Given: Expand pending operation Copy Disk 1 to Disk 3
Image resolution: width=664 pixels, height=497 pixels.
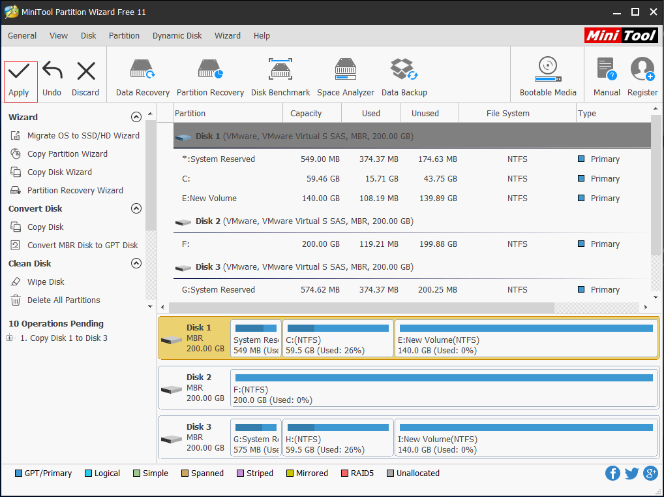Looking at the screenshot, I should coord(9,338).
